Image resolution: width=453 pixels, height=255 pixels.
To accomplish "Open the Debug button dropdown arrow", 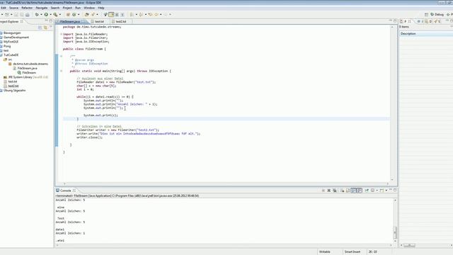I will tap(41, 14).
